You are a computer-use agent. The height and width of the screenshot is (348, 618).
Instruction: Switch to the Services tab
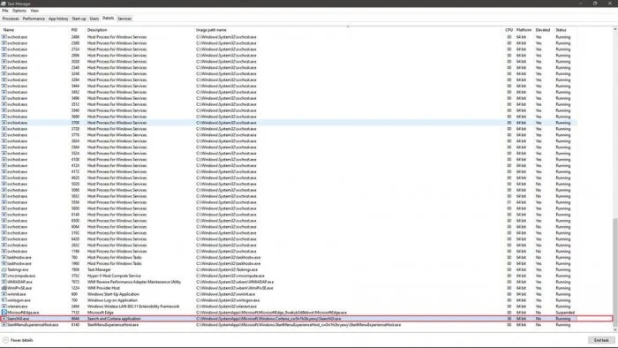pos(124,19)
